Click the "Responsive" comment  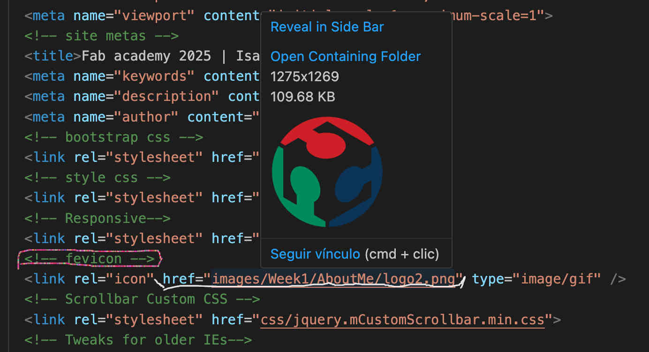(x=98, y=218)
